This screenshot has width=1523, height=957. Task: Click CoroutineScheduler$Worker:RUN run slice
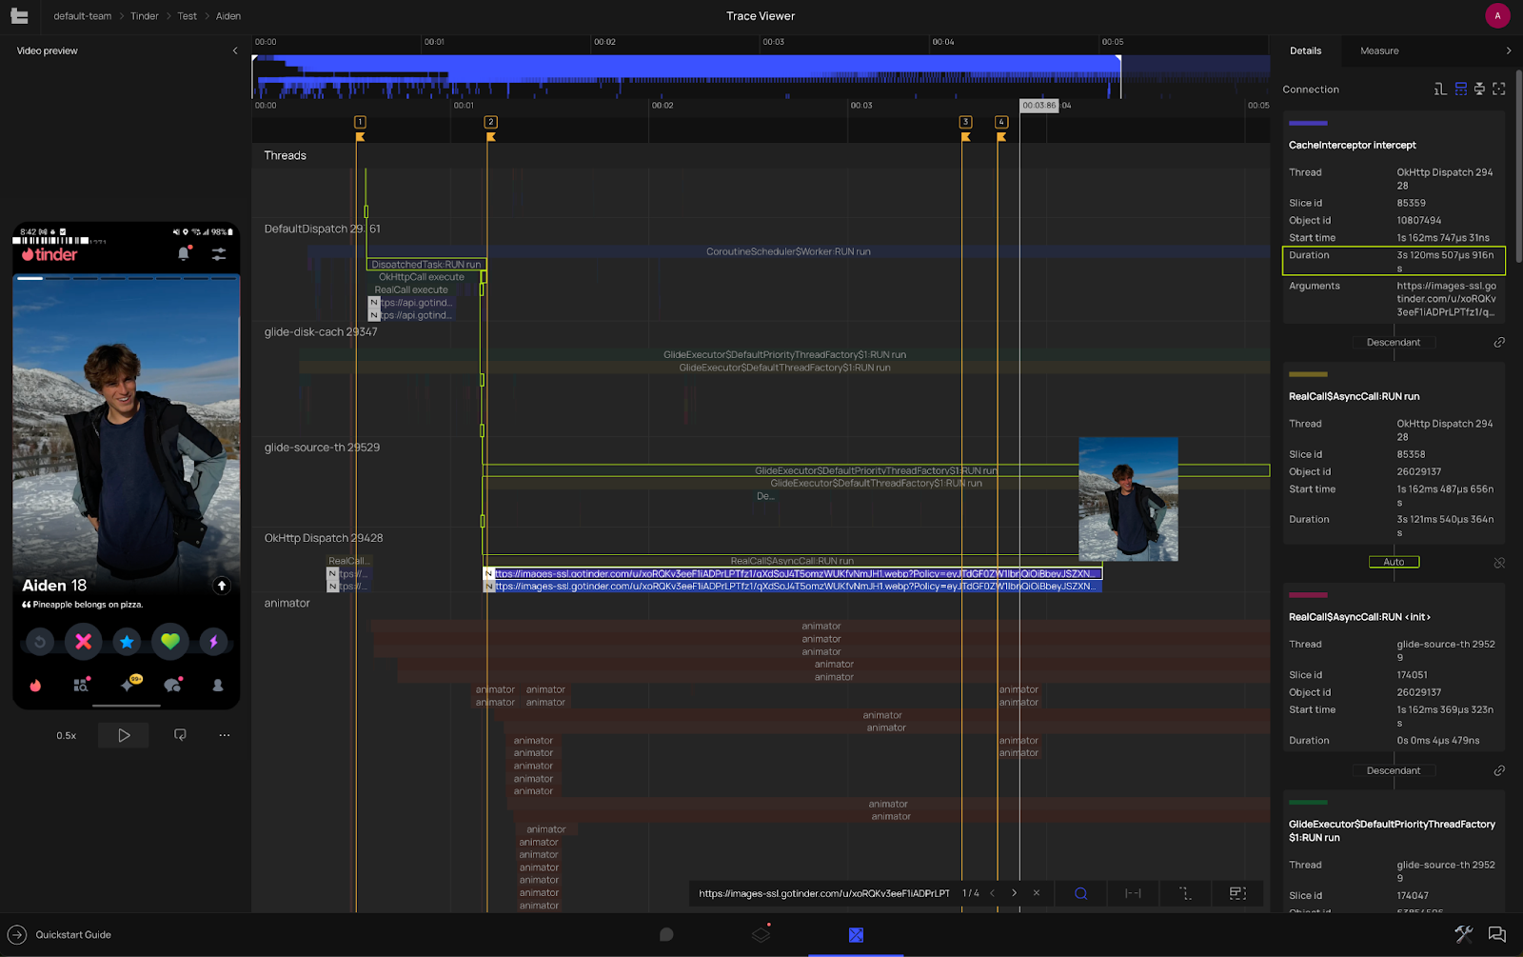788,251
